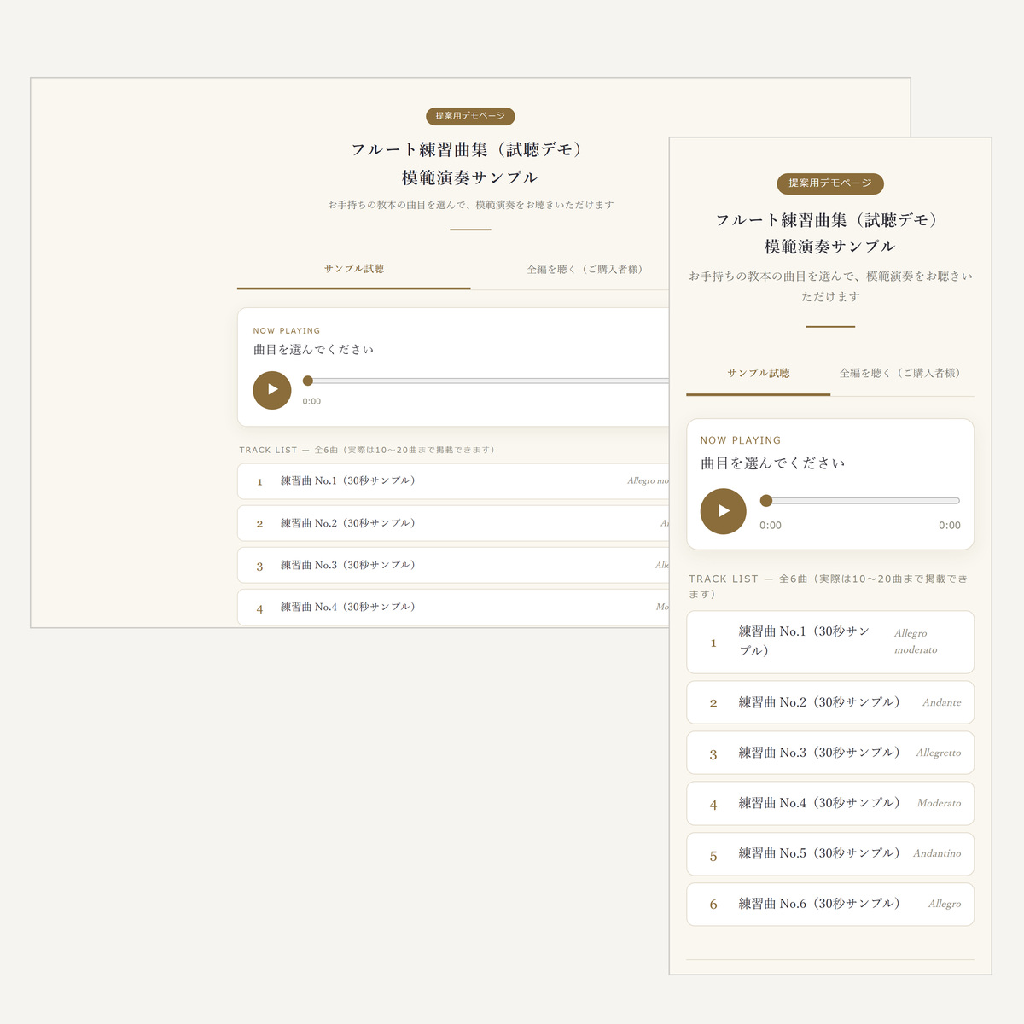Screen dimensions: 1024x1024
Task: Click the mobile TRACK LIST heading text
Action: tap(829, 586)
